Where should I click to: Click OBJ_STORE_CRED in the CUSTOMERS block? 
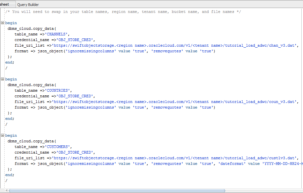point(75,153)
